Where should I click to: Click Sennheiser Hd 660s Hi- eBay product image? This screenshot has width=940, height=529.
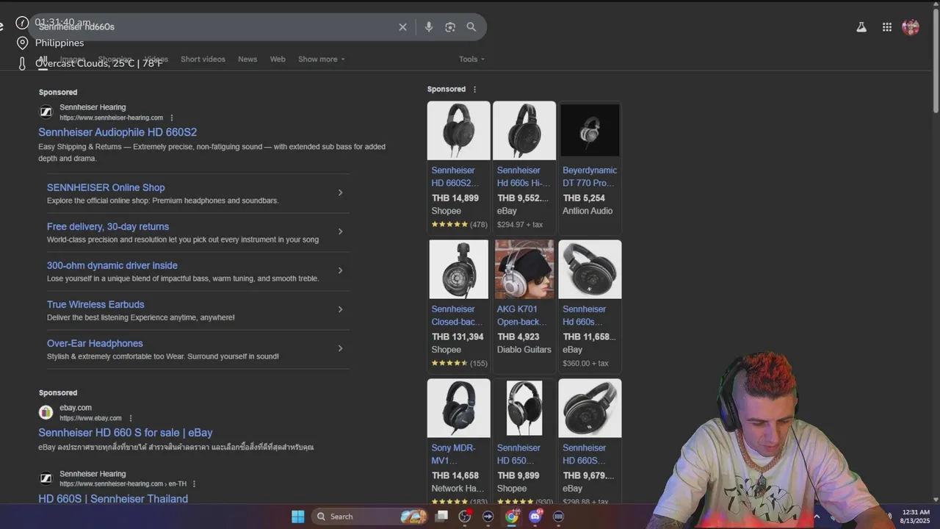pos(524,131)
